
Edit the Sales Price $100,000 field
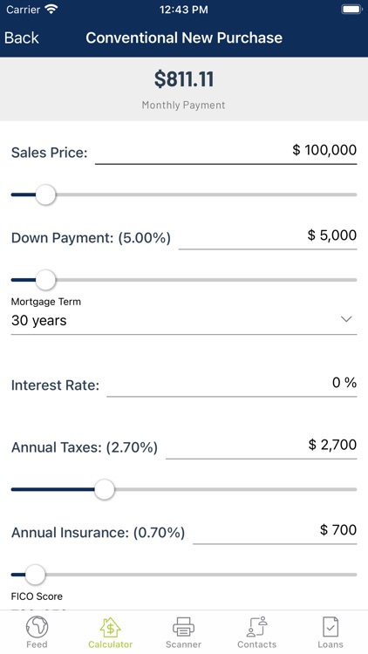(226, 152)
